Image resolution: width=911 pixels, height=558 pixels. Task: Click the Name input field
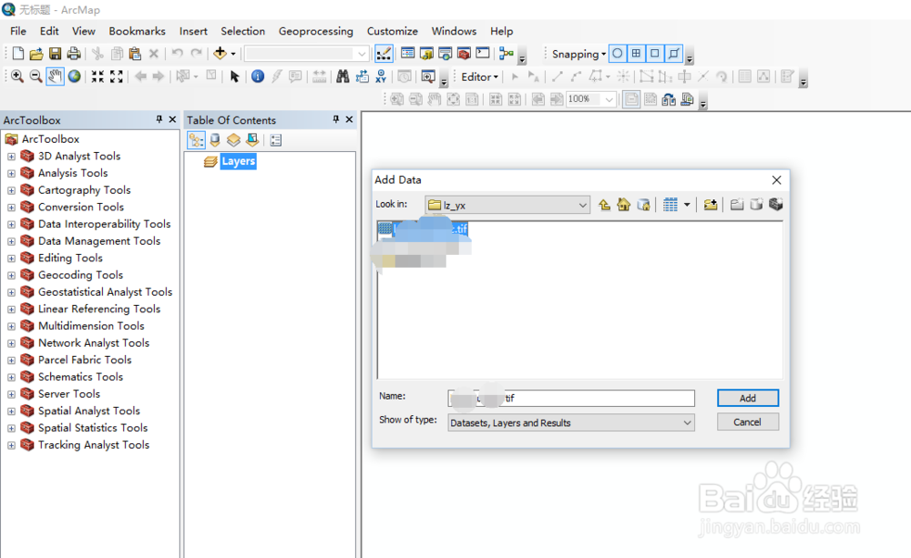coord(571,398)
